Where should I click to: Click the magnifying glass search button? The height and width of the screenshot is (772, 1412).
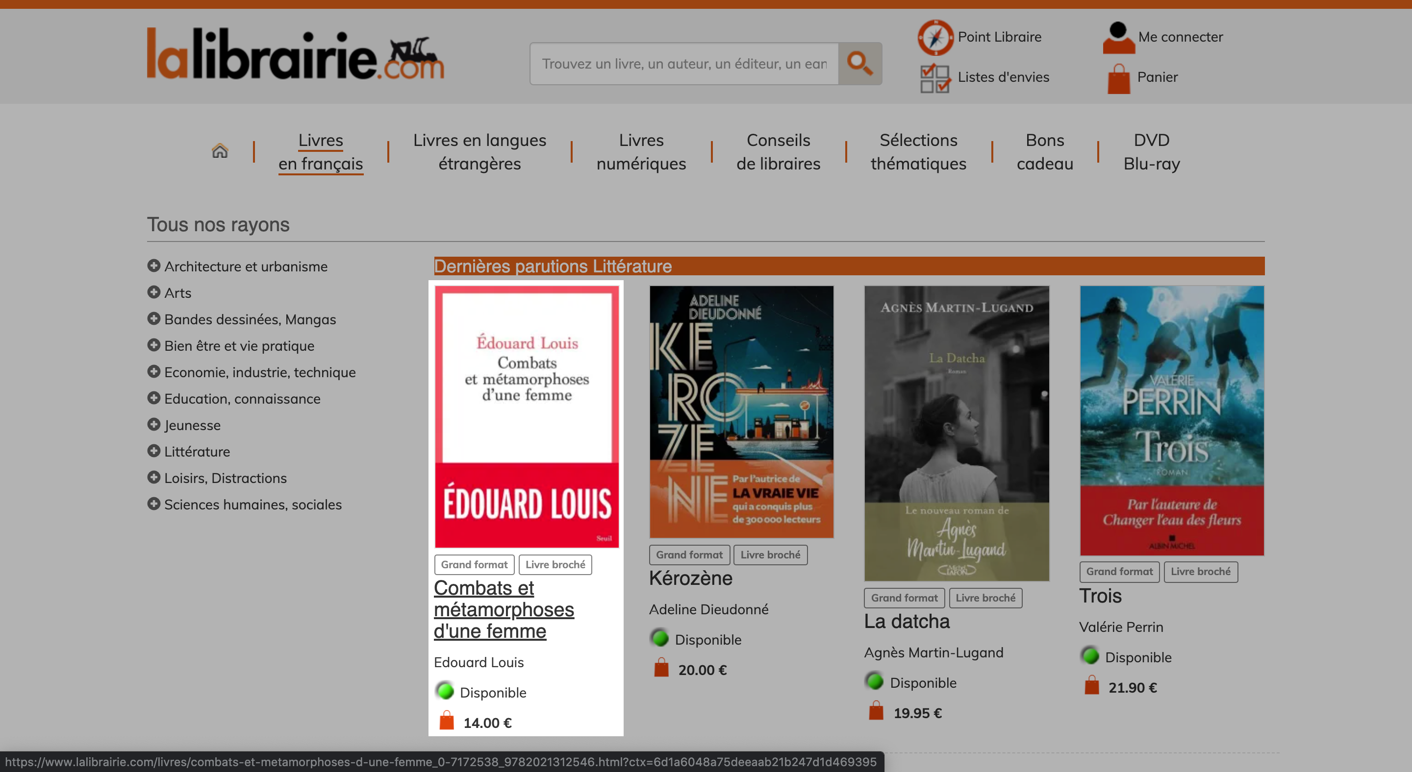click(x=860, y=64)
